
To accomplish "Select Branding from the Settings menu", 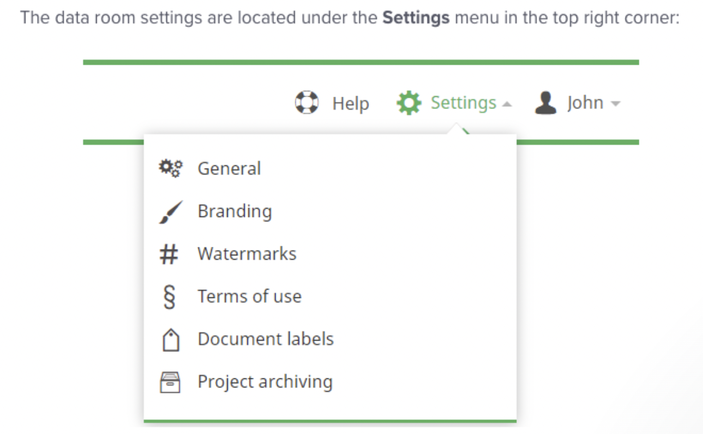I will 235,211.
